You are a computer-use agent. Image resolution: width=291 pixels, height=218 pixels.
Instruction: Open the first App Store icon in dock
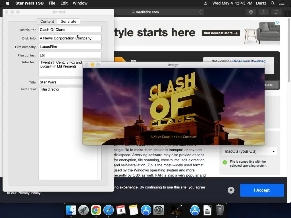(146, 210)
